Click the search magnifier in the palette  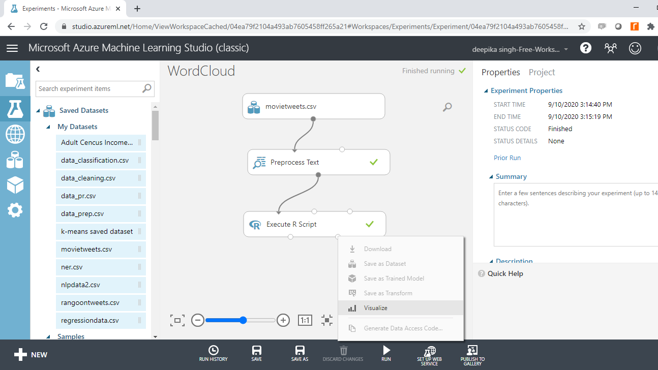tap(147, 88)
